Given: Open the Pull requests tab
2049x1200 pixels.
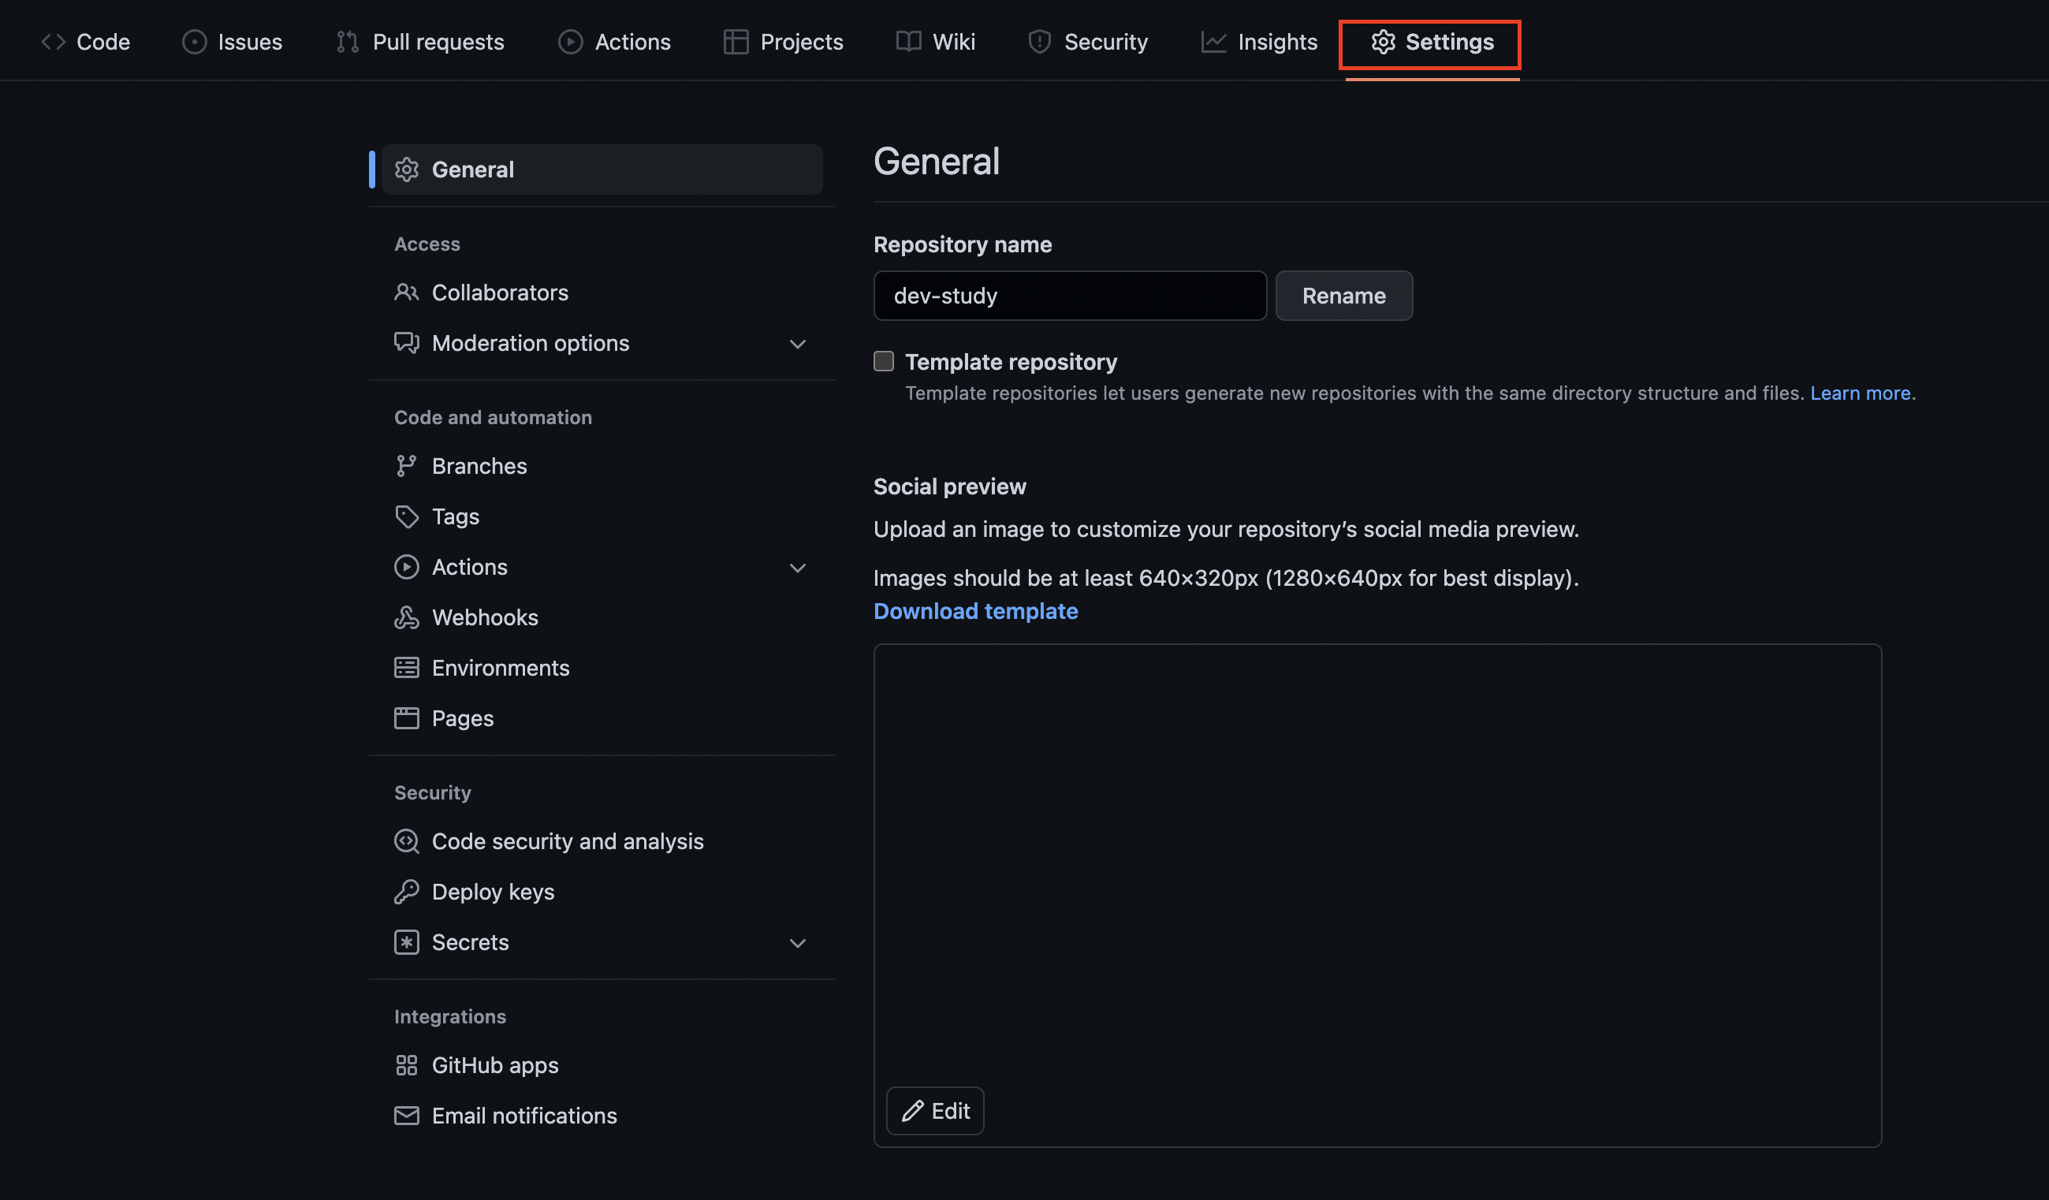Looking at the screenshot, I should coord(420,42).
